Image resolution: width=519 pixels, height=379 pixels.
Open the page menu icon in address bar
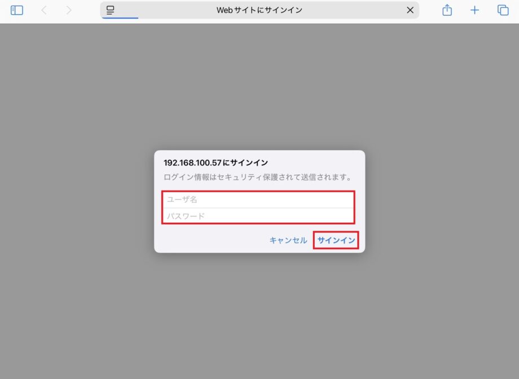coord(111,10)
